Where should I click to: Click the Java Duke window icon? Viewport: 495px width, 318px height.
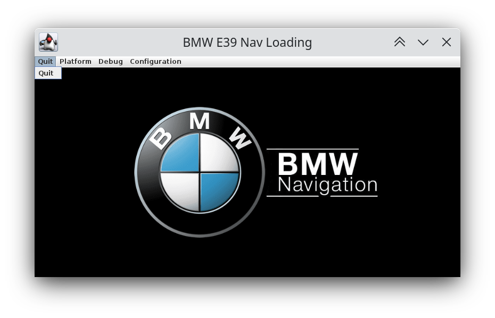click(x=48, y=42)
